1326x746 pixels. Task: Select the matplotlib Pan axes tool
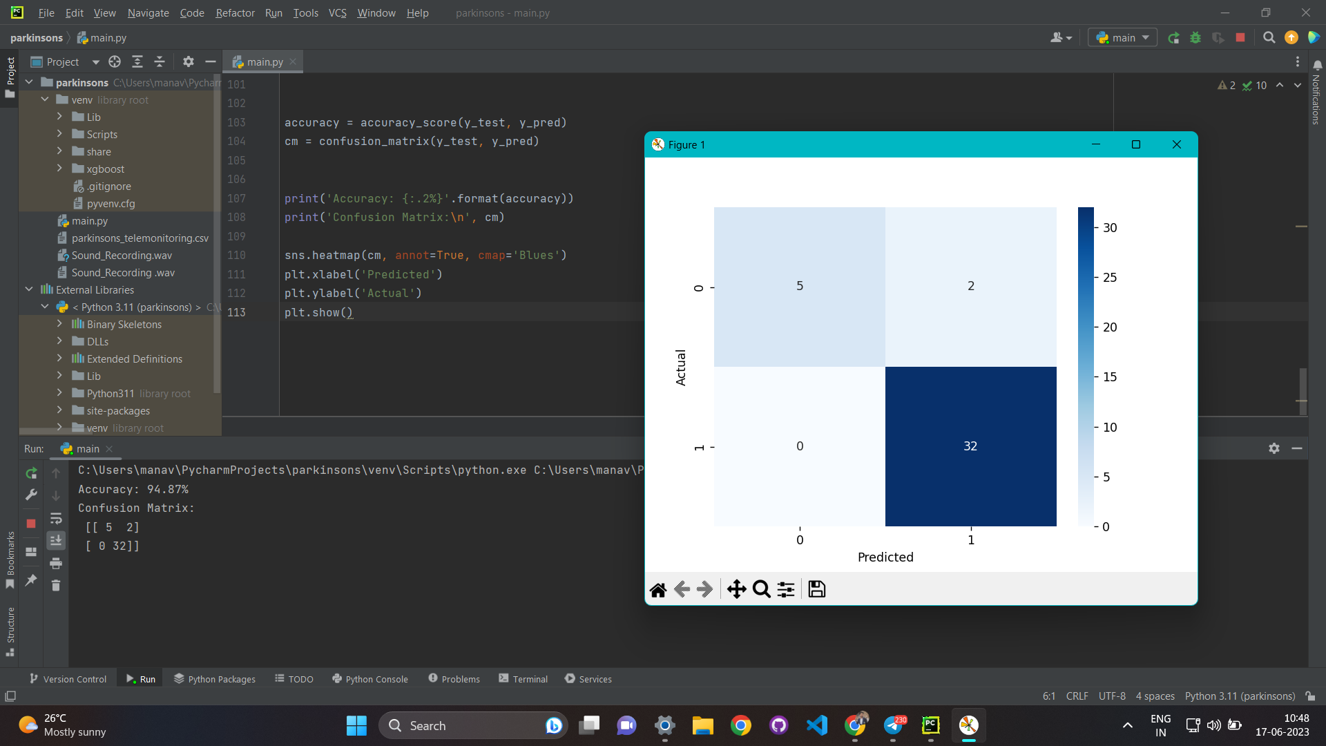pyautogui.click(x=736, y=589)
